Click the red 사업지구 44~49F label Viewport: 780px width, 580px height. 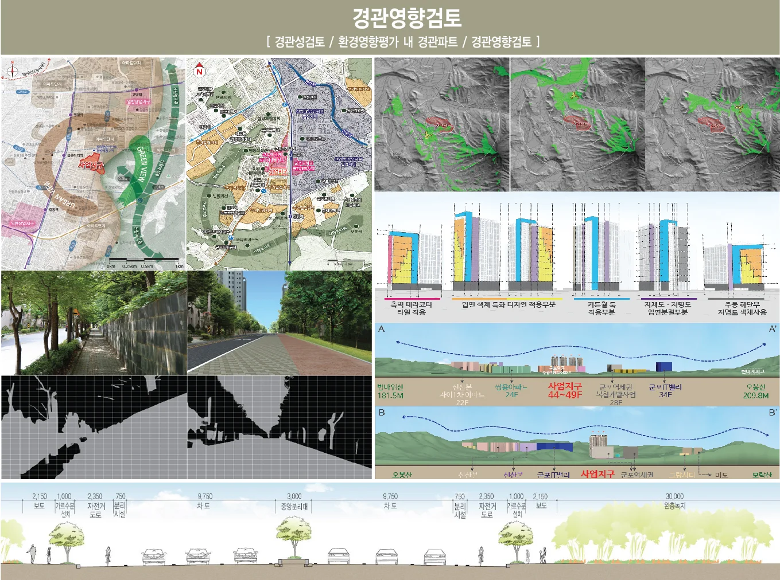[565, 390]
